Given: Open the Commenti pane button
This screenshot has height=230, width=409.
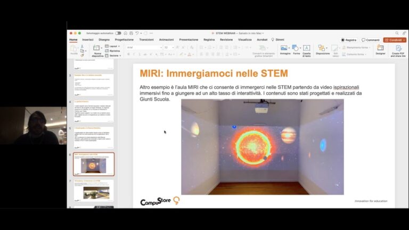Looking at the screenshot, I should pyautogui.click(x=371, y=40).
